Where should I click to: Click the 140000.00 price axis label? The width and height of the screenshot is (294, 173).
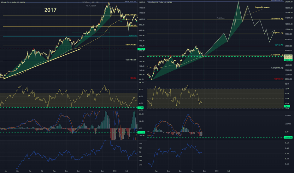pyautogui.click(x=289, y=18)
